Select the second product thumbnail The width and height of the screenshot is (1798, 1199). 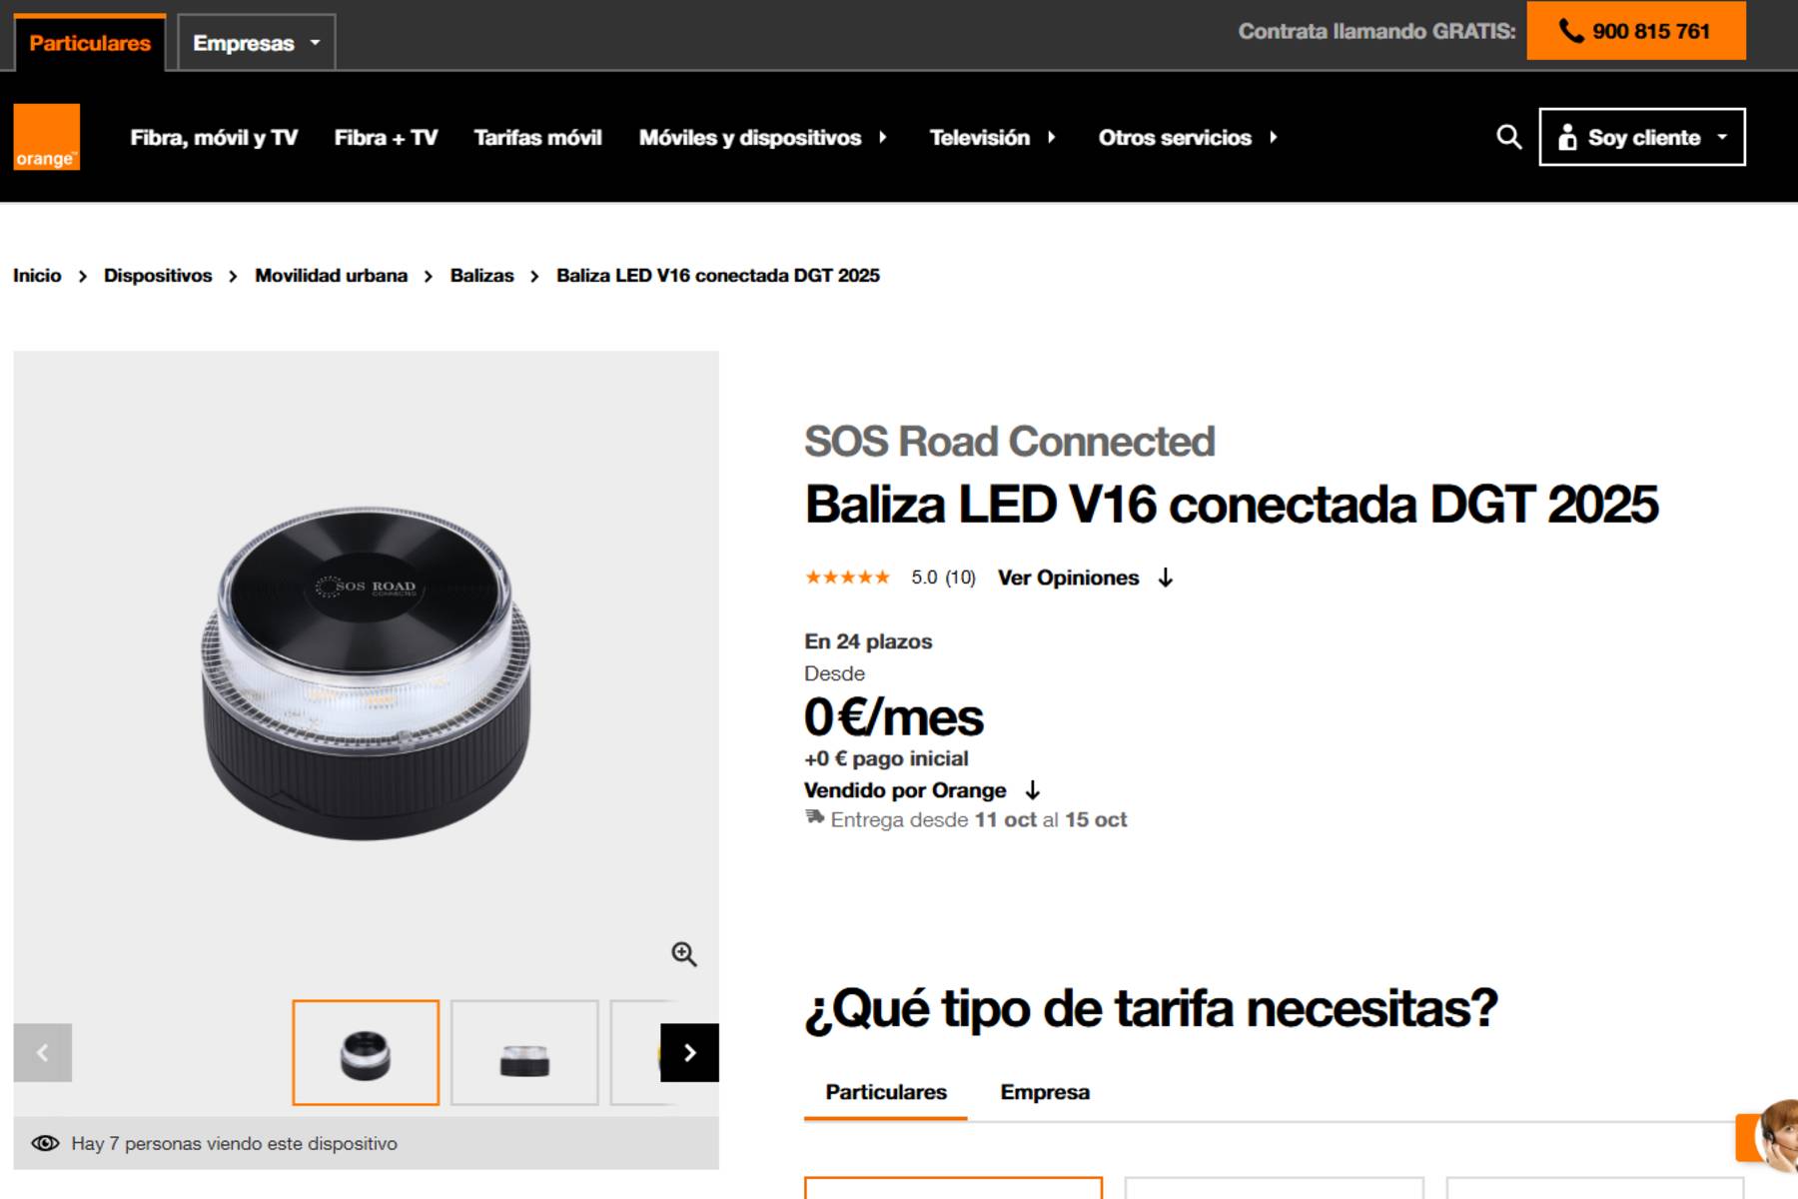coord(524,1052)
